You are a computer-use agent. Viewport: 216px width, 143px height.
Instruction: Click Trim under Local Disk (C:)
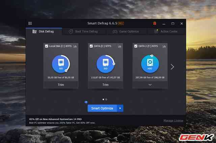pyautogui.click(x=61, y=85)
